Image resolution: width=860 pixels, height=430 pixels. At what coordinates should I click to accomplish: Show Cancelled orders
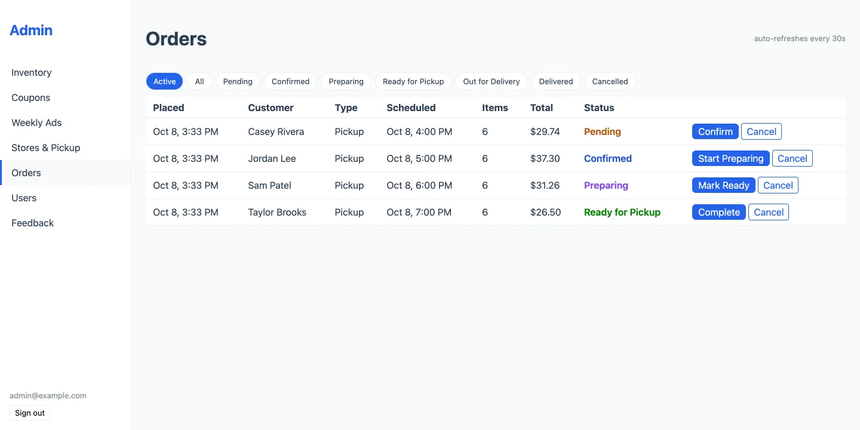[610, 81]
